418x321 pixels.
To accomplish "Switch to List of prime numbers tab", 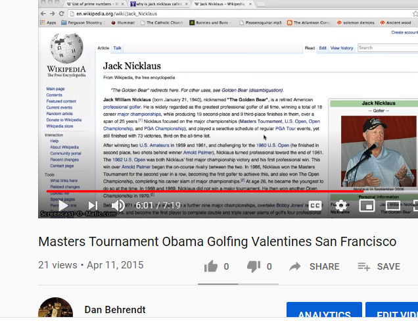I will 92,4.
